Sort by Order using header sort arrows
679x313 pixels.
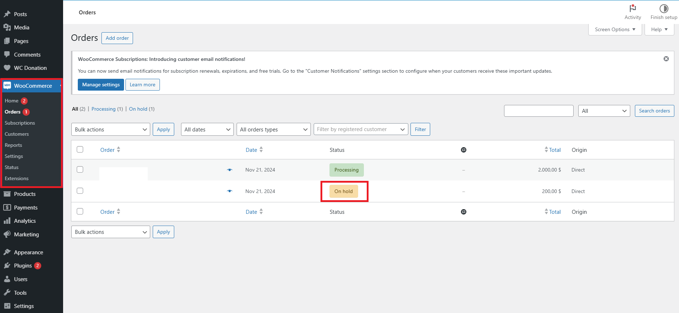click(119, 150)
